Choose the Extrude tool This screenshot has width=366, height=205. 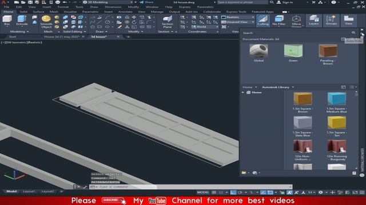pyautogui.click(x=22, y=20)
